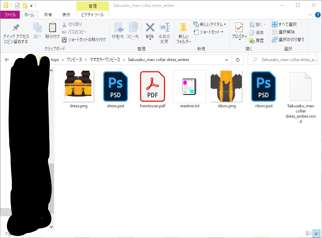Select Paste shortcut command
Screen dimensions: 322x238
84,40
